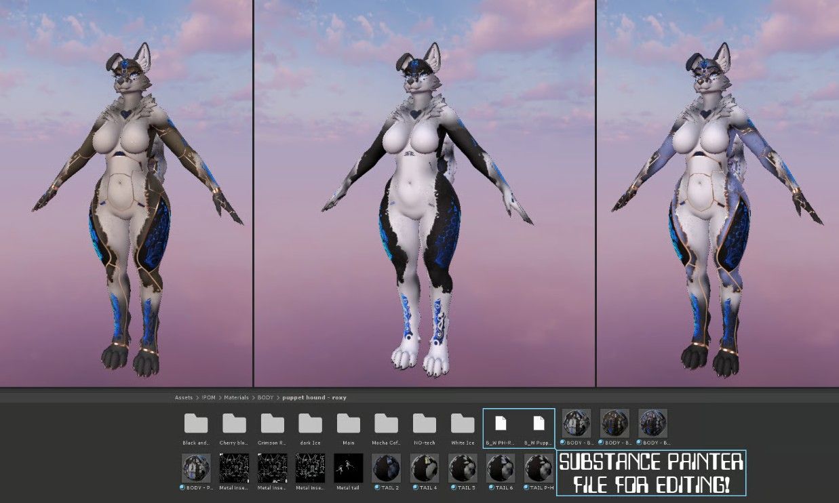Select the B_W Pupp... file icon

point(539,424)
